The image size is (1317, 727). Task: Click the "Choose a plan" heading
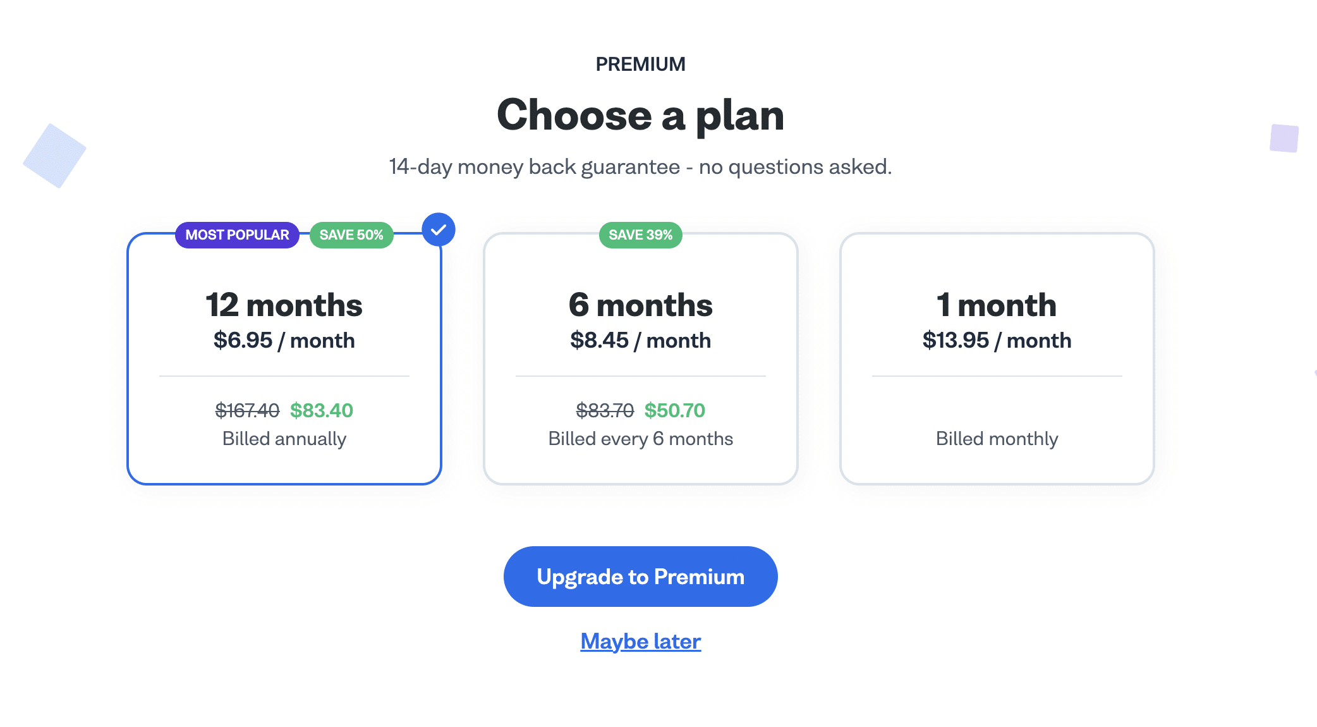coord(640,116)
